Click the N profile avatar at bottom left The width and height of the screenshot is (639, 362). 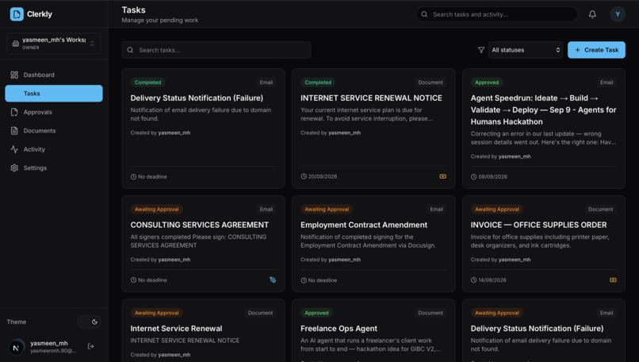pyautogui.click(x=17, y=347)
